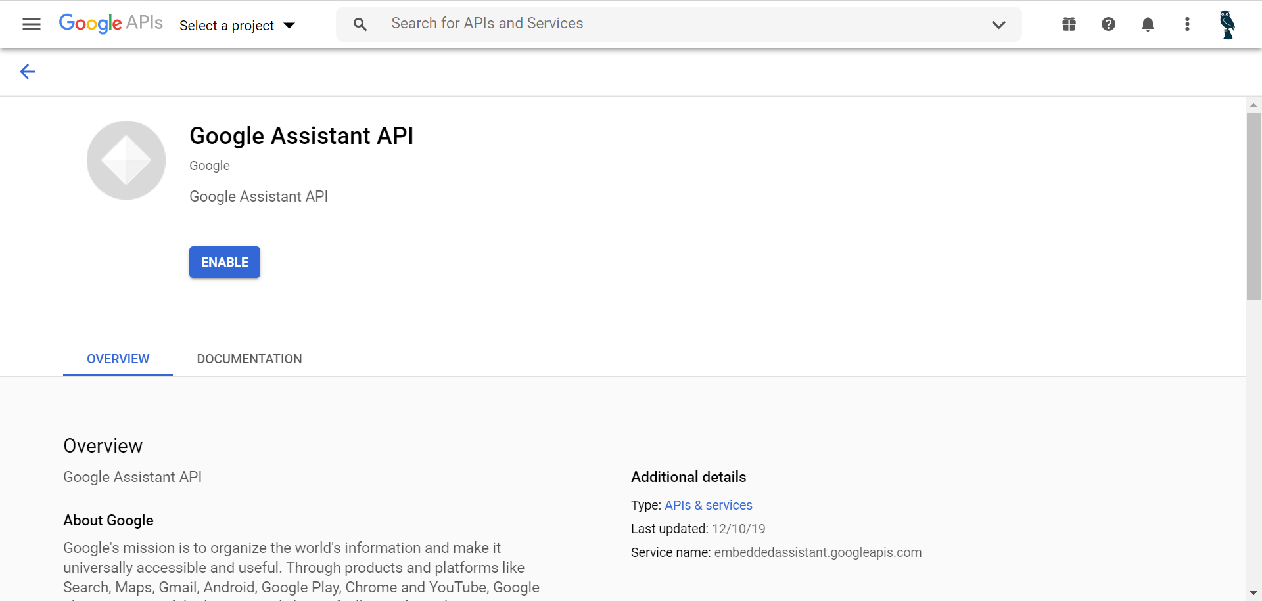
Task: Click the scrollbar down arrow
Action: pos(1253,593)
